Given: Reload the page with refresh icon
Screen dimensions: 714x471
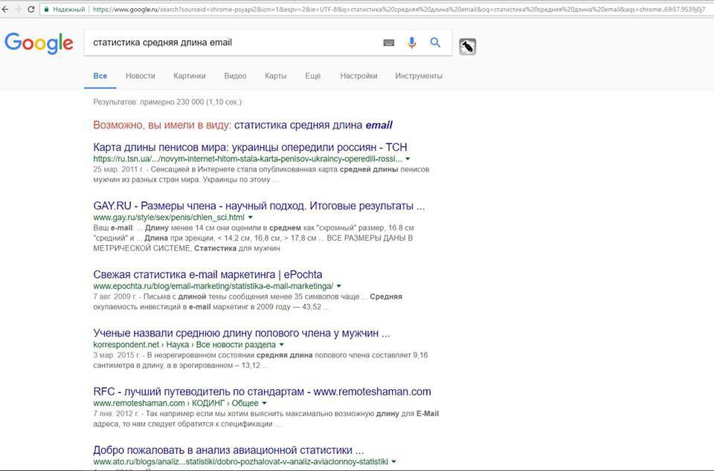Looking at the screenshot, I should (31, 9).
